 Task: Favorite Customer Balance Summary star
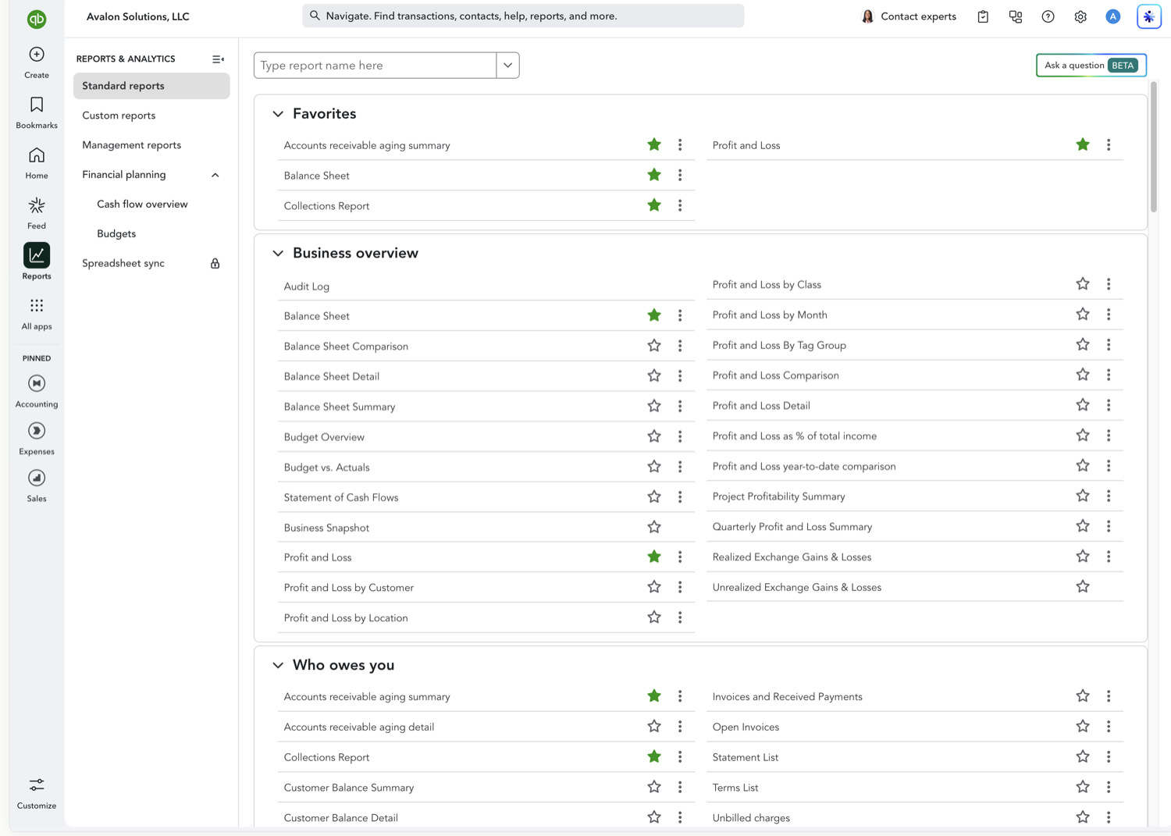point(654,787)
